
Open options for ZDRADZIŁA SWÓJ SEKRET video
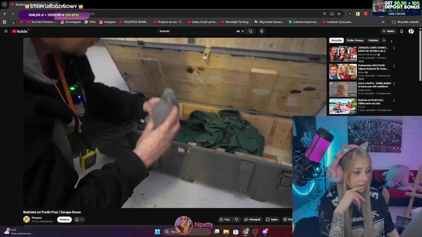click(394, 48)
